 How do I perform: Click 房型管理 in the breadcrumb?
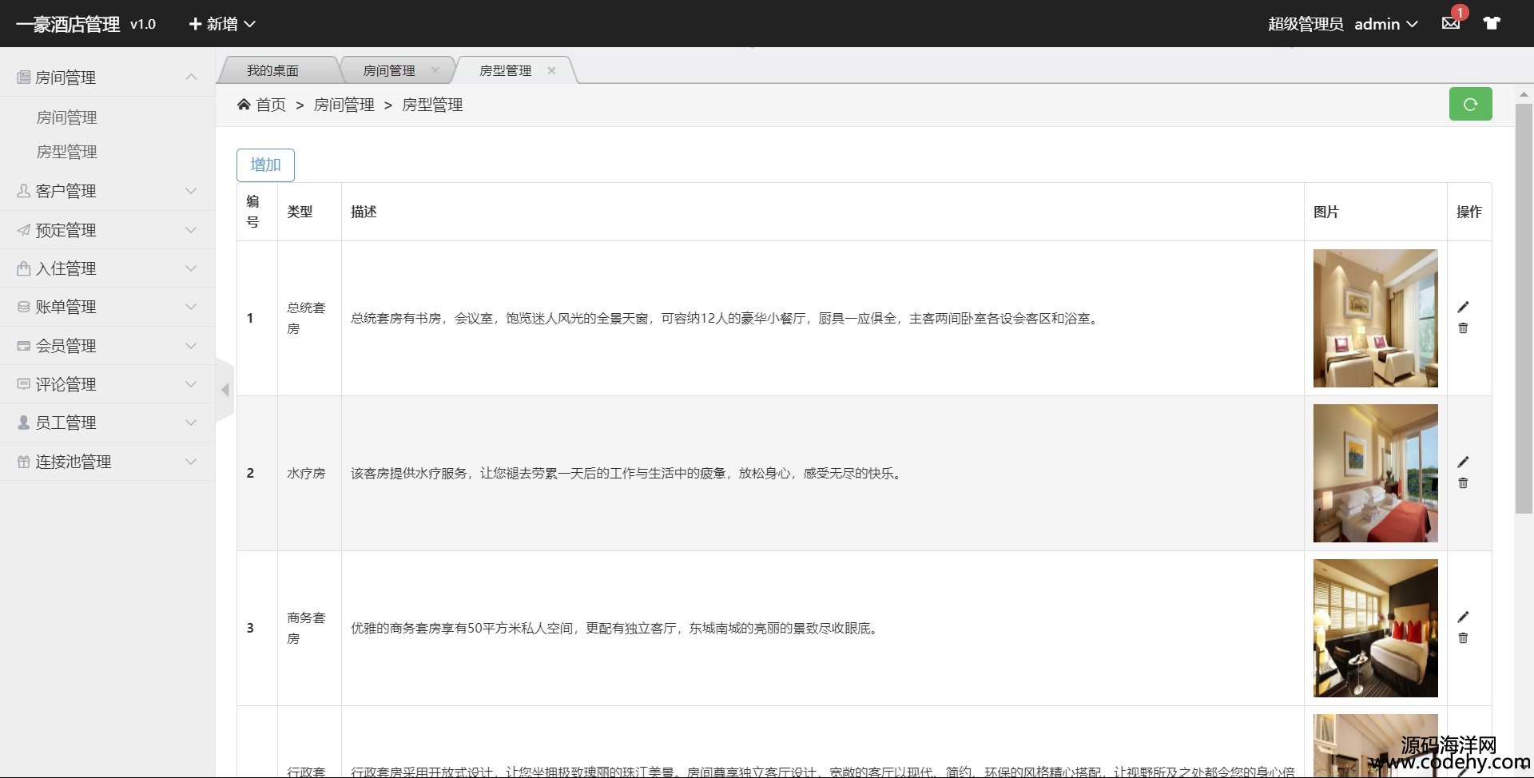[x=432, y=105]
